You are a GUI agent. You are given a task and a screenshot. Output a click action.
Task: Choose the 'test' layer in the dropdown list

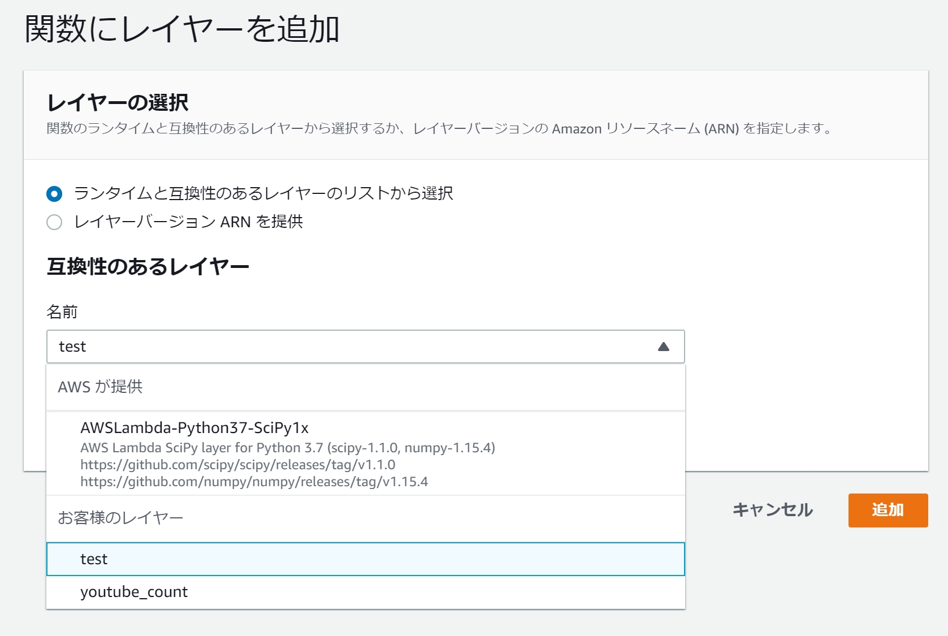pos(365,559)
